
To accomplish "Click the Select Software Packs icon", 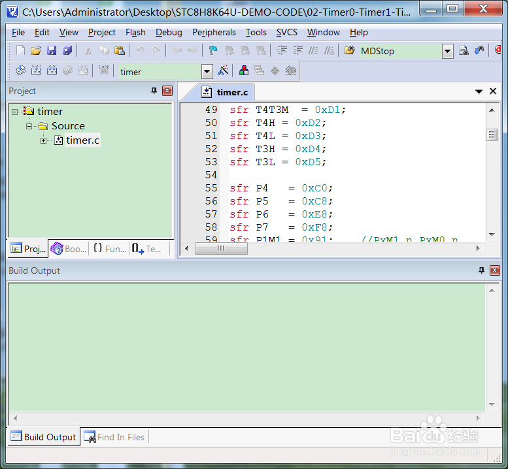I will pos(290,71).
